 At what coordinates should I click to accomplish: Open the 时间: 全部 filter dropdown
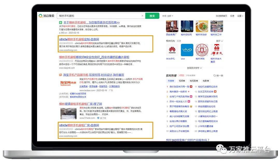coord(167,16)
